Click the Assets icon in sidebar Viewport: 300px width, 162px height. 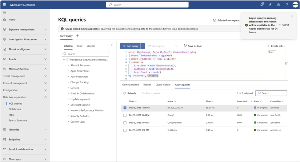(x=5, y=59)
